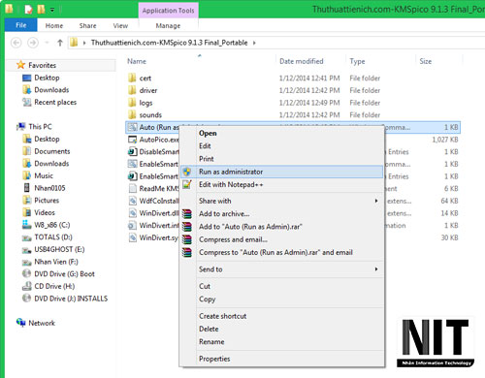Screen dimensions: 485x378
Task: Click the Forward navigation arrow
Action: 33,43
